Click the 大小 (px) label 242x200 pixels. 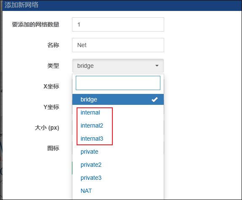pos(47,128)
